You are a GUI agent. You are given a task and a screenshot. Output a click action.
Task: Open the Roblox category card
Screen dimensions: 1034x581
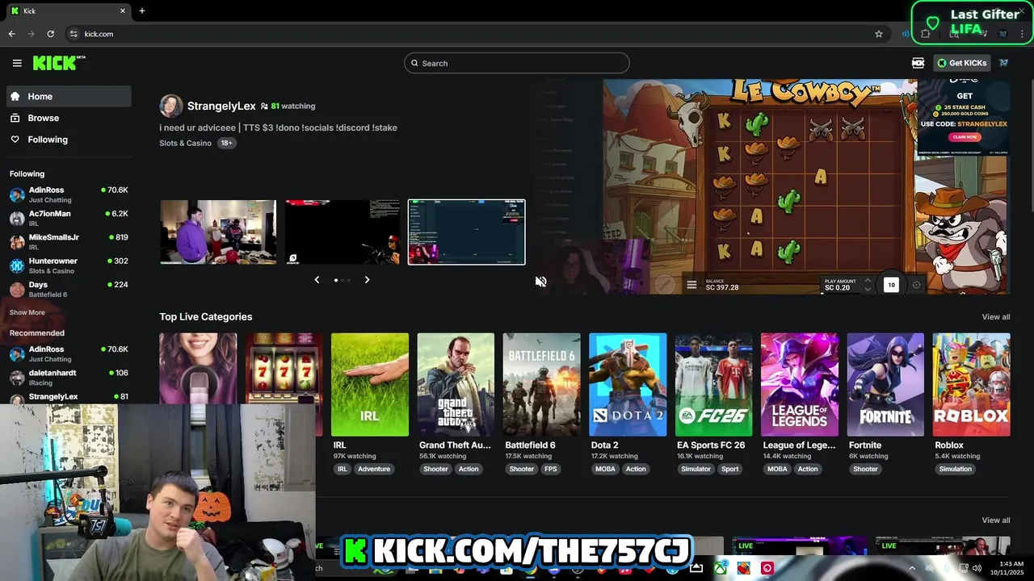tap(971, 384)
